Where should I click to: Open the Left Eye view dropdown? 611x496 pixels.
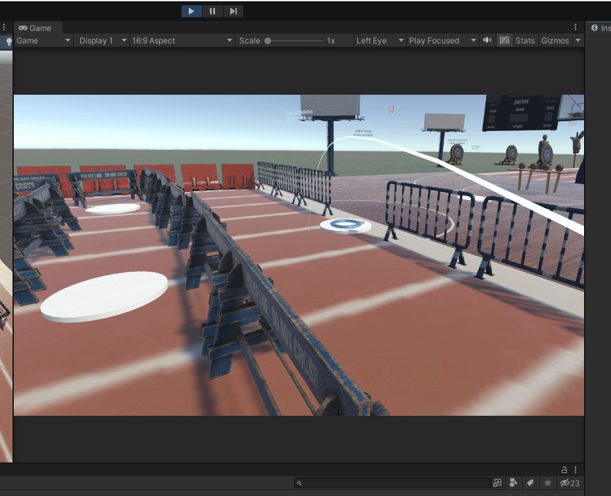(379, 40)
